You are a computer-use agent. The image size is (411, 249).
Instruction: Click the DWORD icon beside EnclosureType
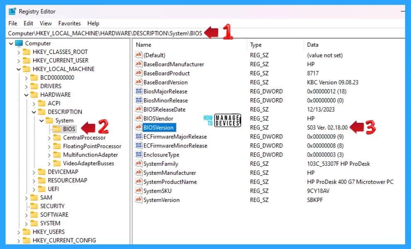(139, 155)
